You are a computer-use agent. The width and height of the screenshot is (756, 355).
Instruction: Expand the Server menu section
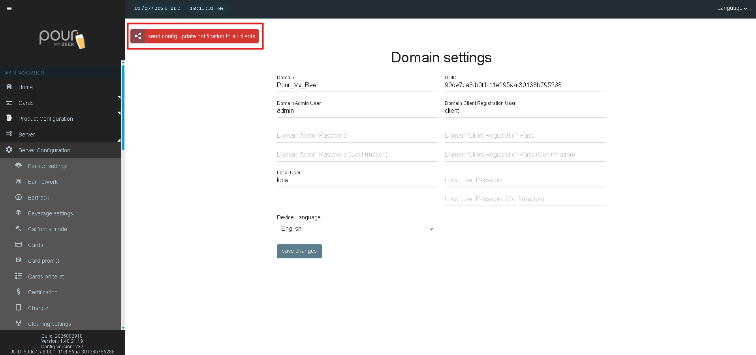coord(27,135)
